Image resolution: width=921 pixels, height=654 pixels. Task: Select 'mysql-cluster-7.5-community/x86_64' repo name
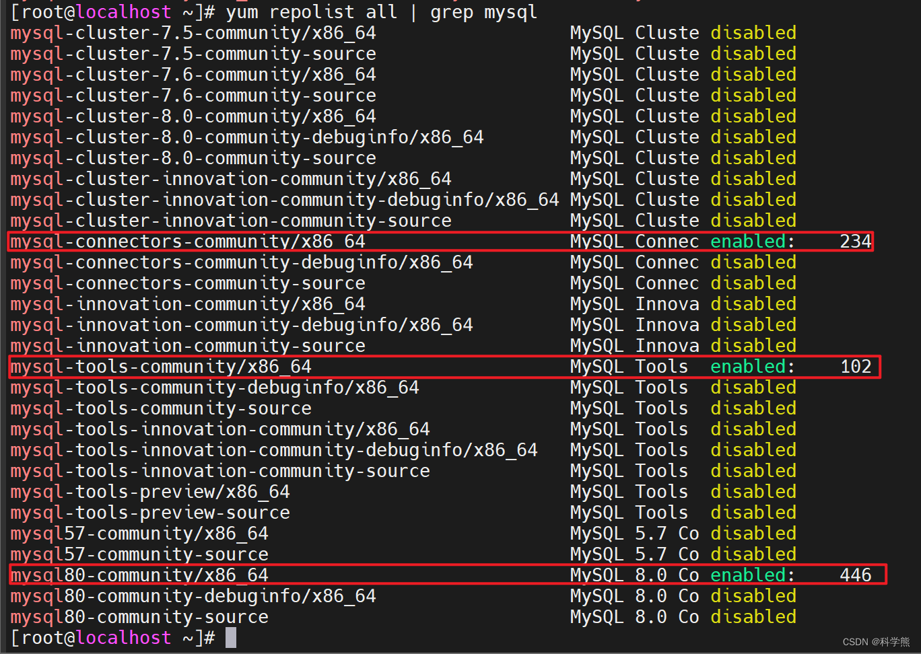point(193,33)
